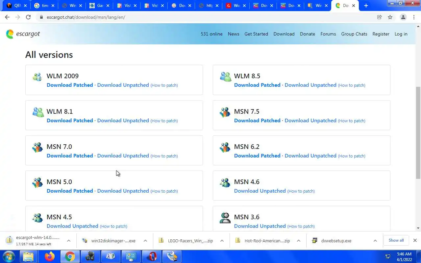The width and height of the screenshot is (421, 263).
Task: Click the WLM 2009 messenger icon
Action: click(37, 77)
